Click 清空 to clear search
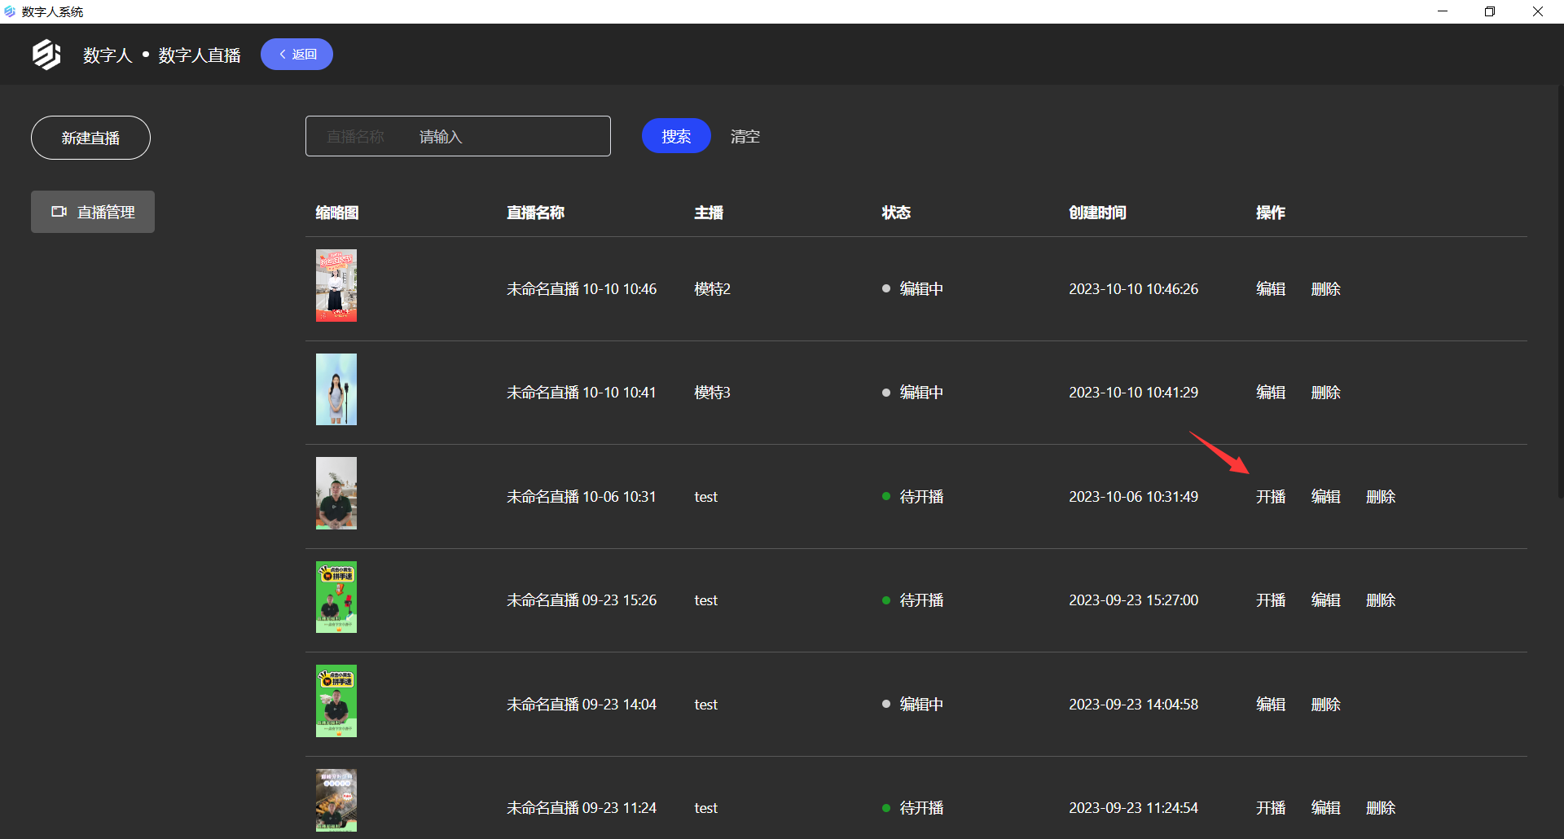 pos(745,137)
